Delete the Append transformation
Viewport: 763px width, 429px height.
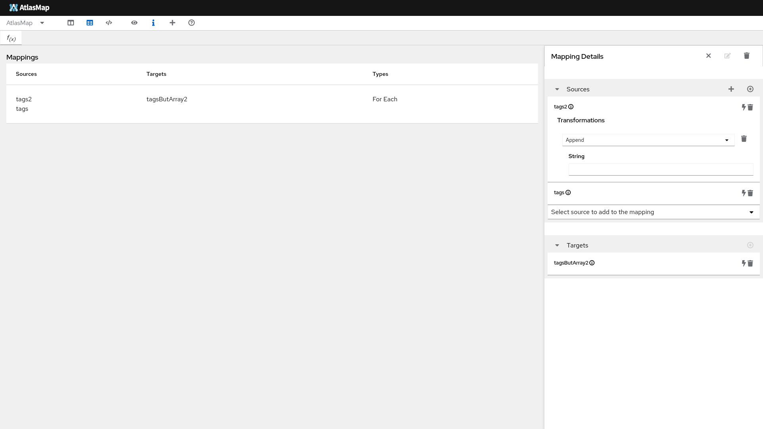744,139
